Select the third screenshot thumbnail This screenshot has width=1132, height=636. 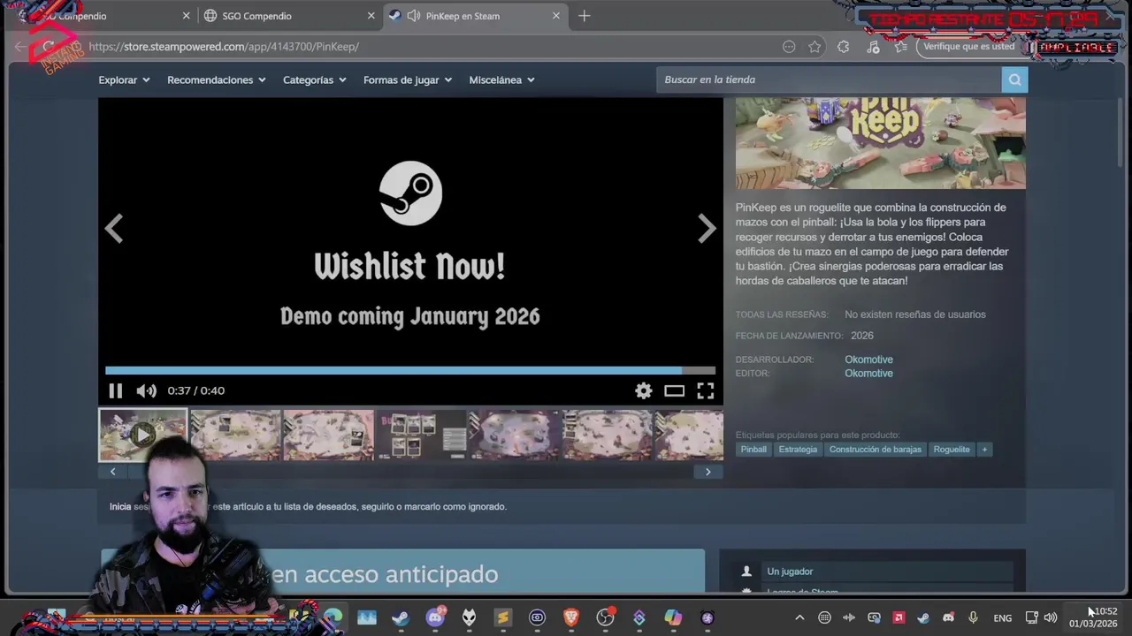328,435
